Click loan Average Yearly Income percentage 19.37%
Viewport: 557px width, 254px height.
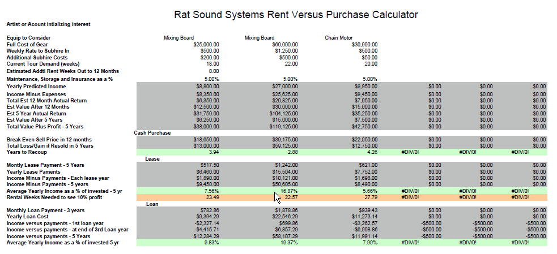pyautogui.click(x=290, y=243)
